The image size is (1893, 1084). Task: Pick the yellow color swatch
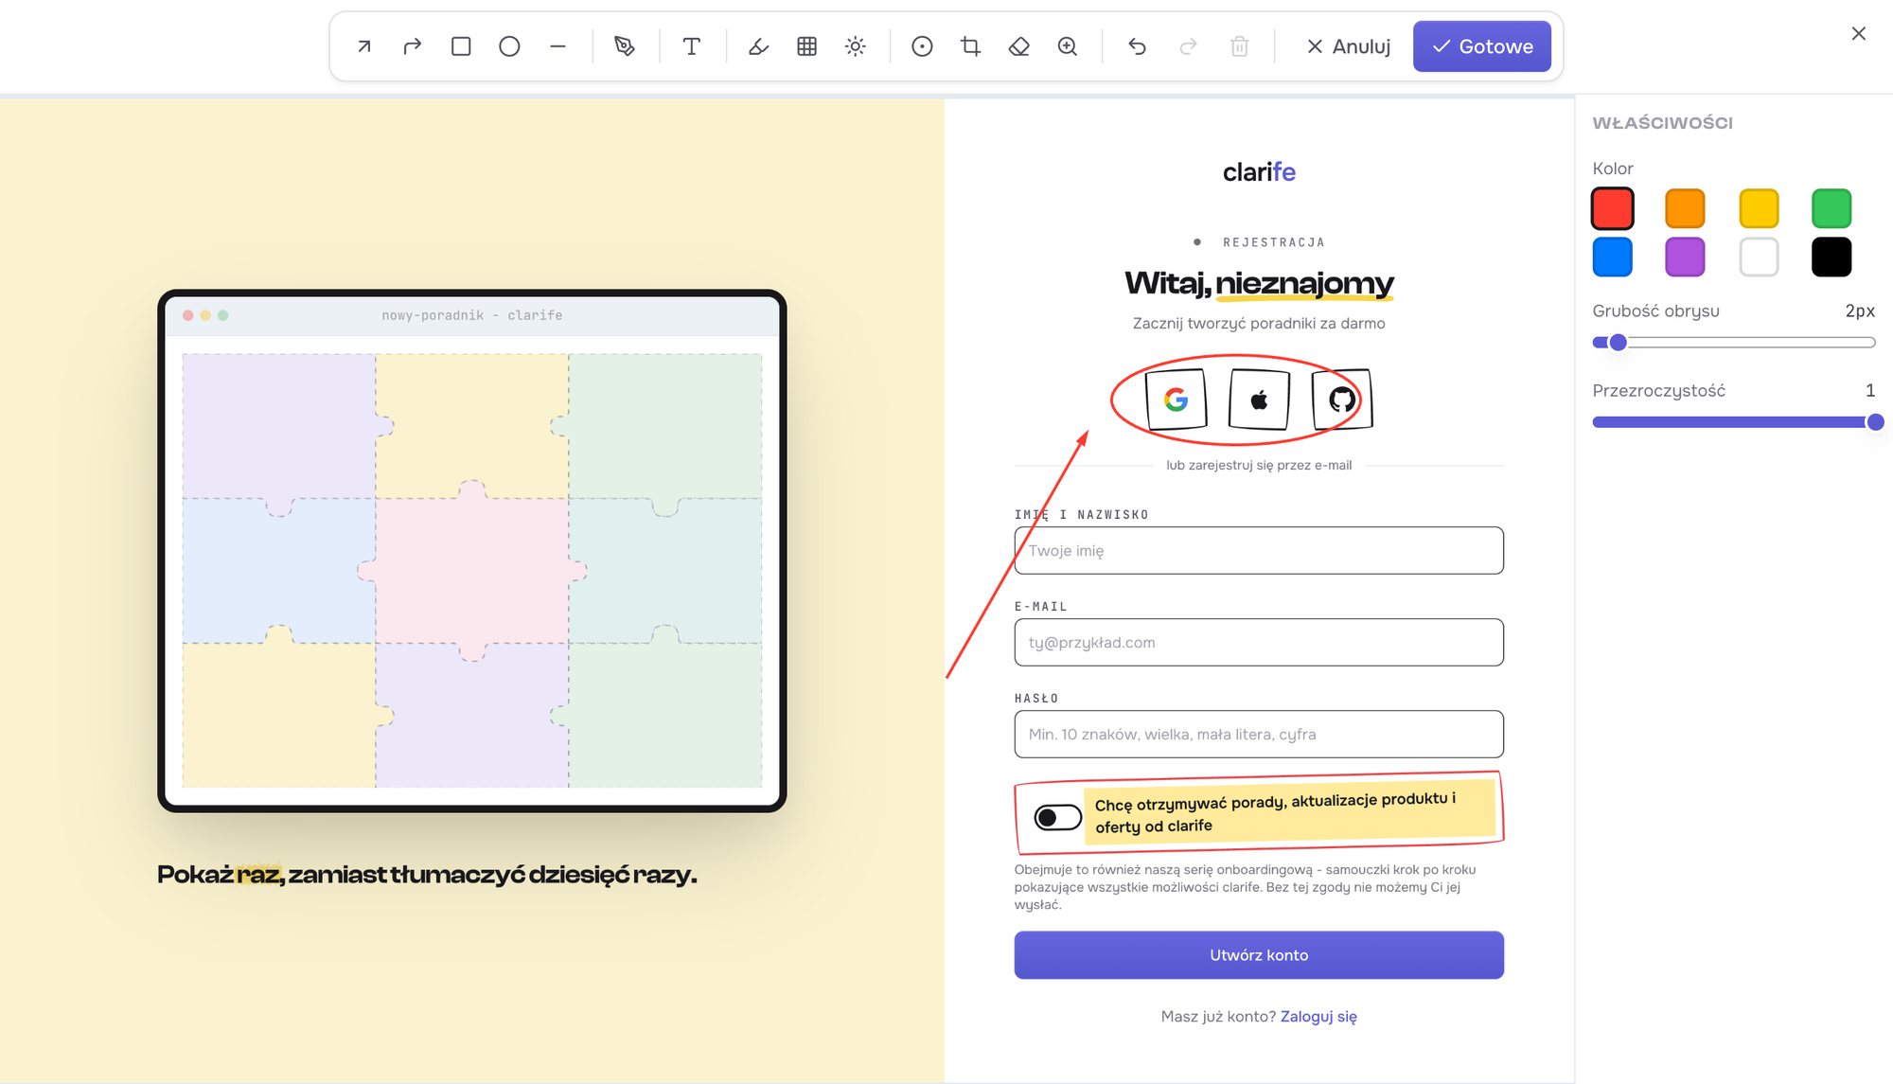click(1759, 208)
